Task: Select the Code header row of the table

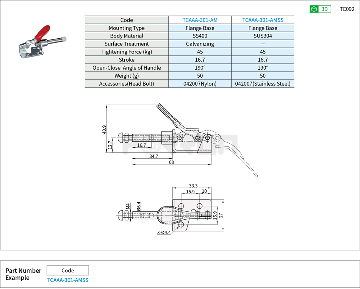Action: point(127,20)
